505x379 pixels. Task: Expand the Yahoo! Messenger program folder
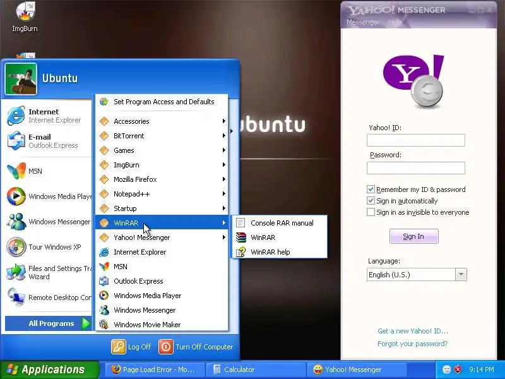pyautogui.click(x=162, y=238)
